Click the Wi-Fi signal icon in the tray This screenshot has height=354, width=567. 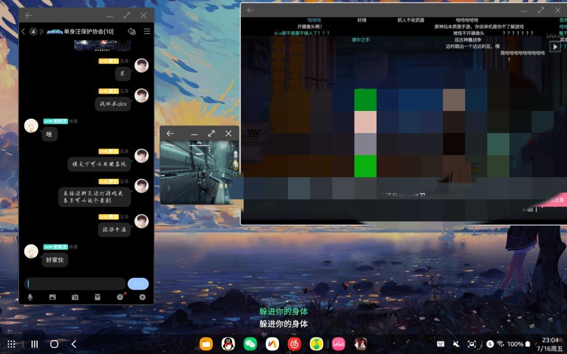(x=500, y=344)
